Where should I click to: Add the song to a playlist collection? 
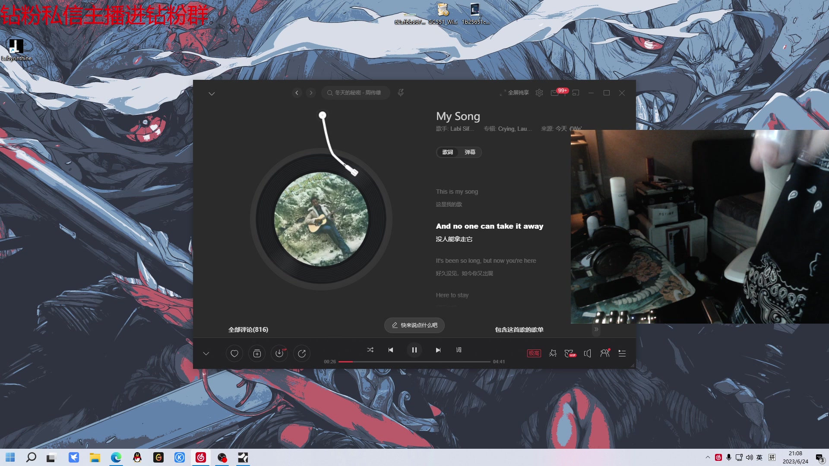[x=257, y=354]
